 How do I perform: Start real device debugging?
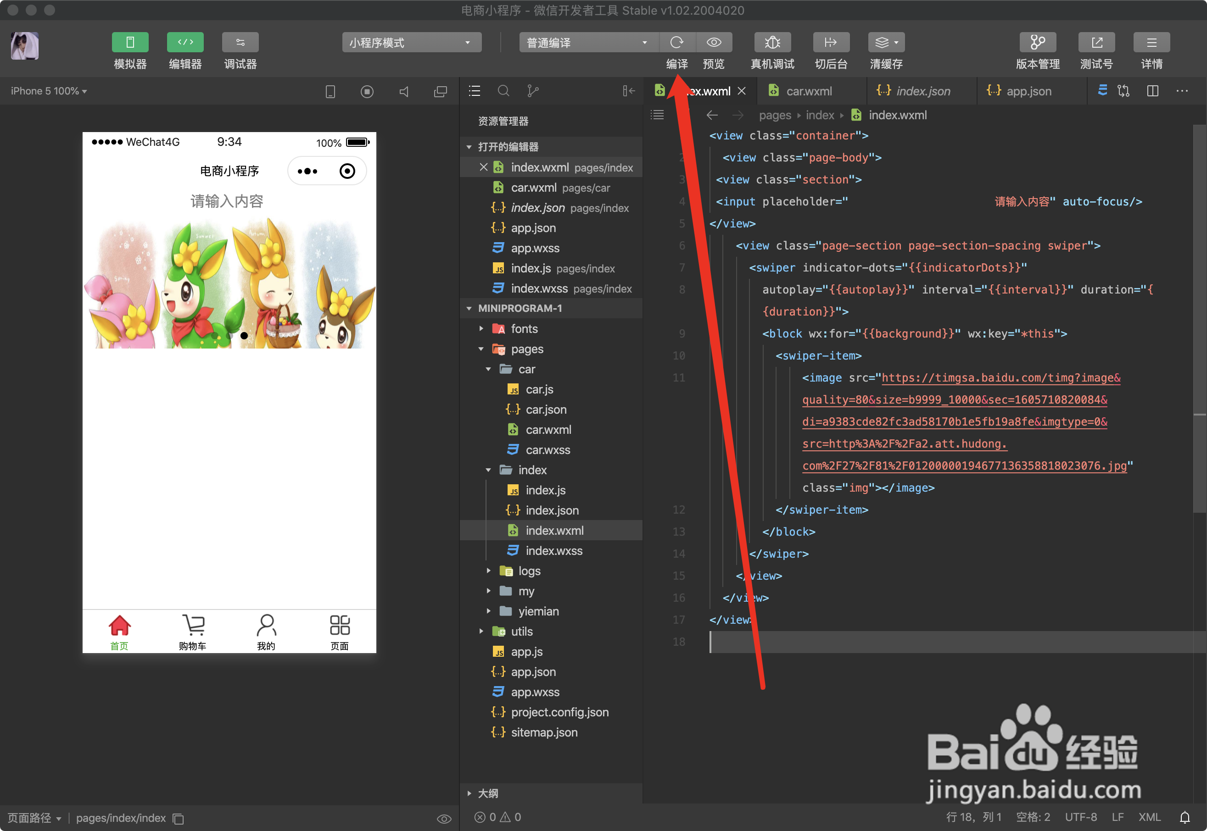[772, 42]
